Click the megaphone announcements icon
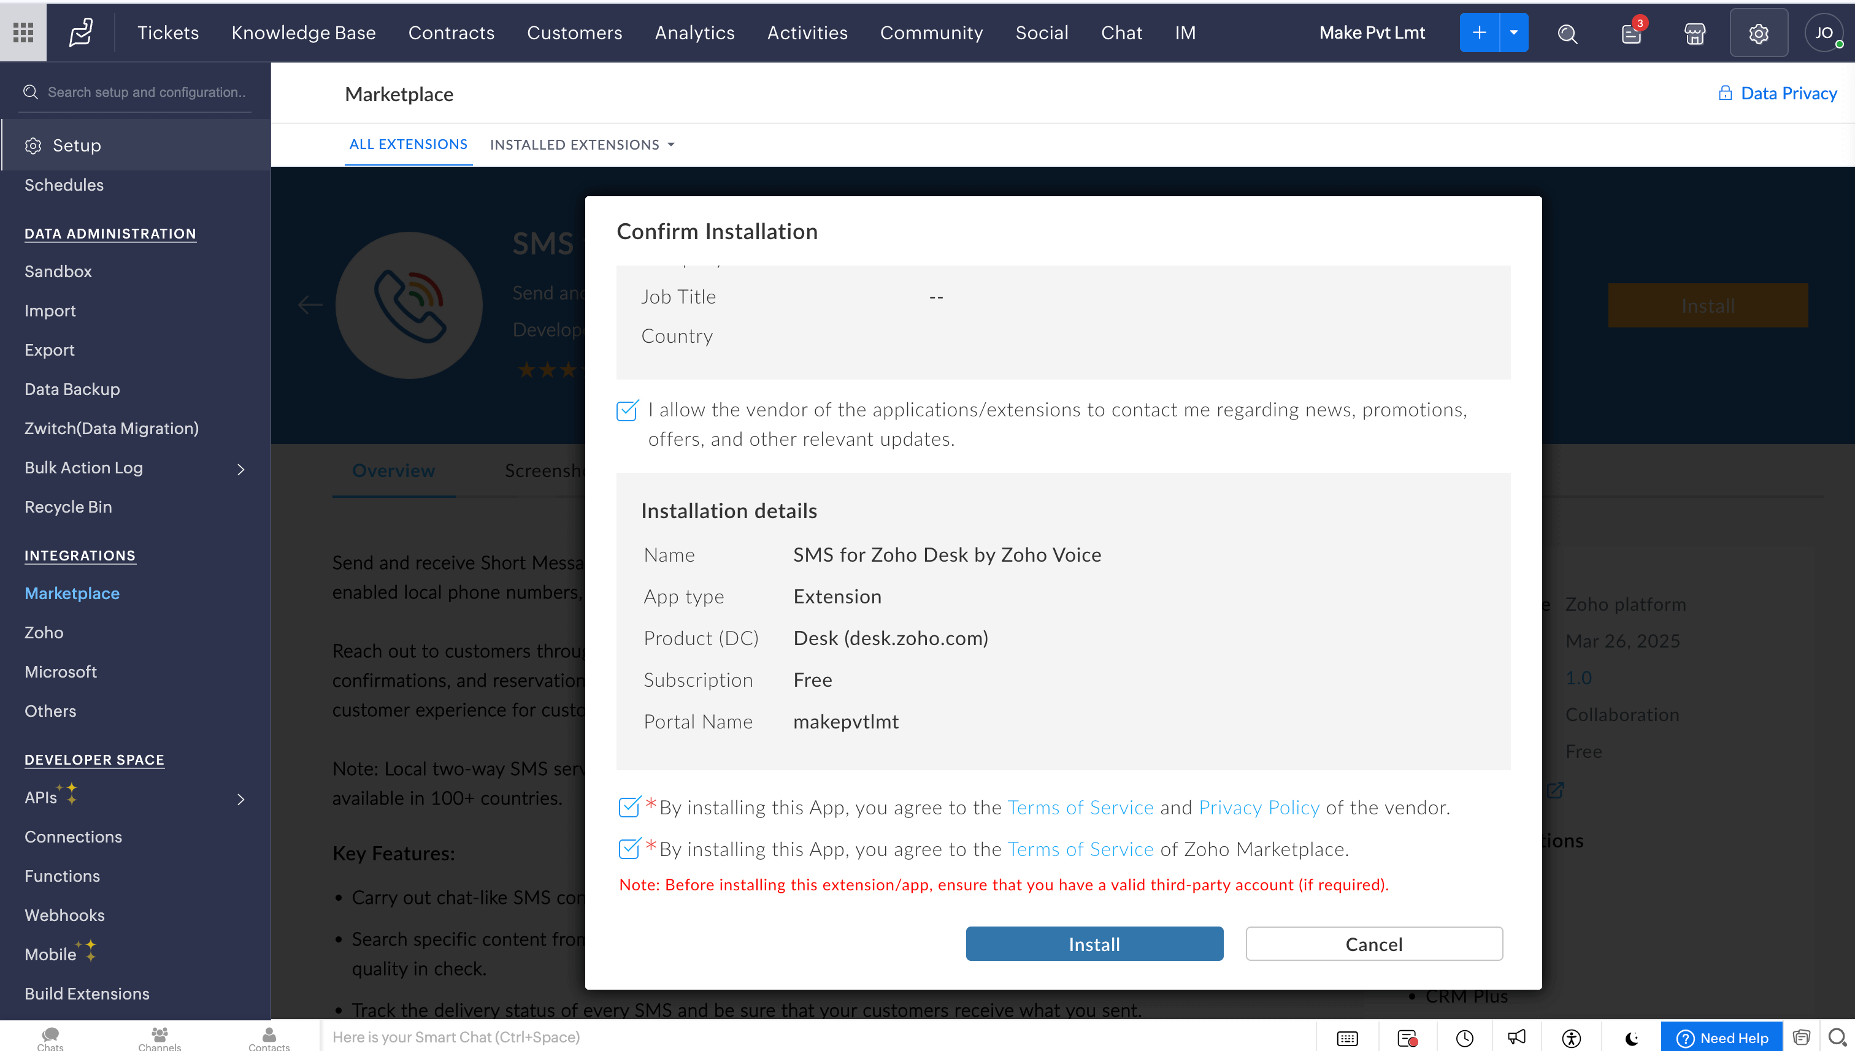The image size is (1855, 1051). [x=1516, y=1038]
